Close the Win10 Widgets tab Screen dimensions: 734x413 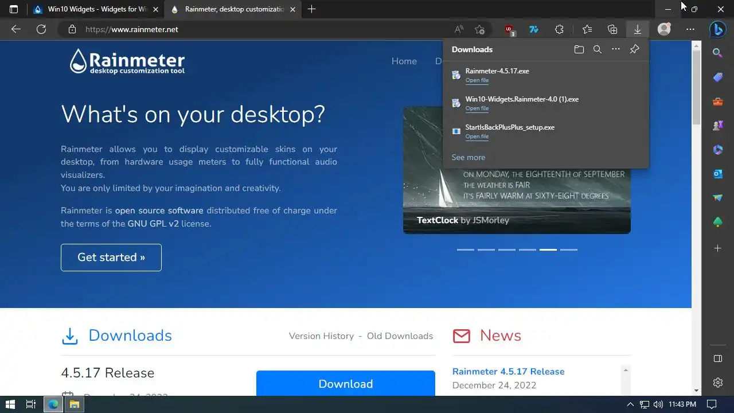pos(155,9)
